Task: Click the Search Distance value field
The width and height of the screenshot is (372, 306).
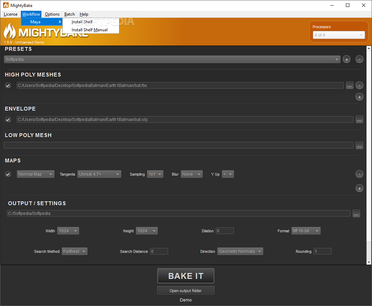Action: (159, 251)
